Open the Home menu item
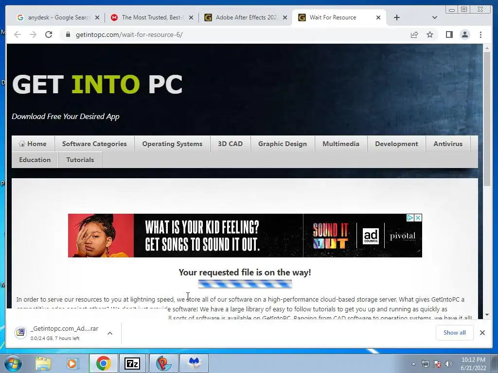The width and height of the screenshot is (498, 373). click(33, 144)
